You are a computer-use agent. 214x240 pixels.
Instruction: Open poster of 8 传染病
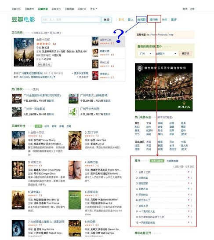coord(75,228)
